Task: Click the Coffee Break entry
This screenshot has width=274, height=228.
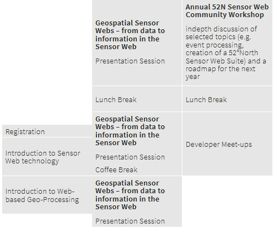Action: tap(116, 169)
